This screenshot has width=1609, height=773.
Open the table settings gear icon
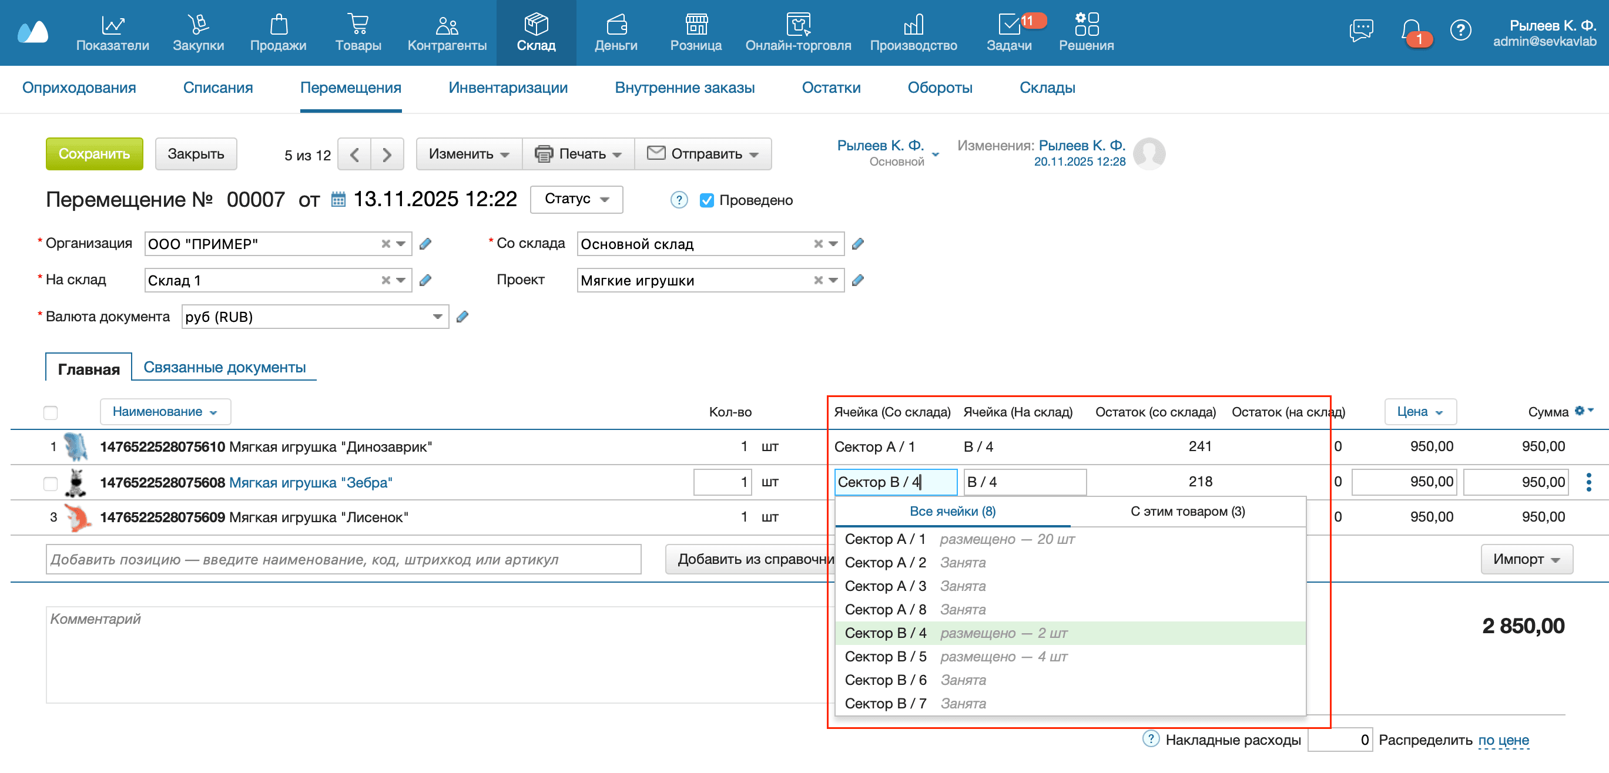(x=1580, y=410)
